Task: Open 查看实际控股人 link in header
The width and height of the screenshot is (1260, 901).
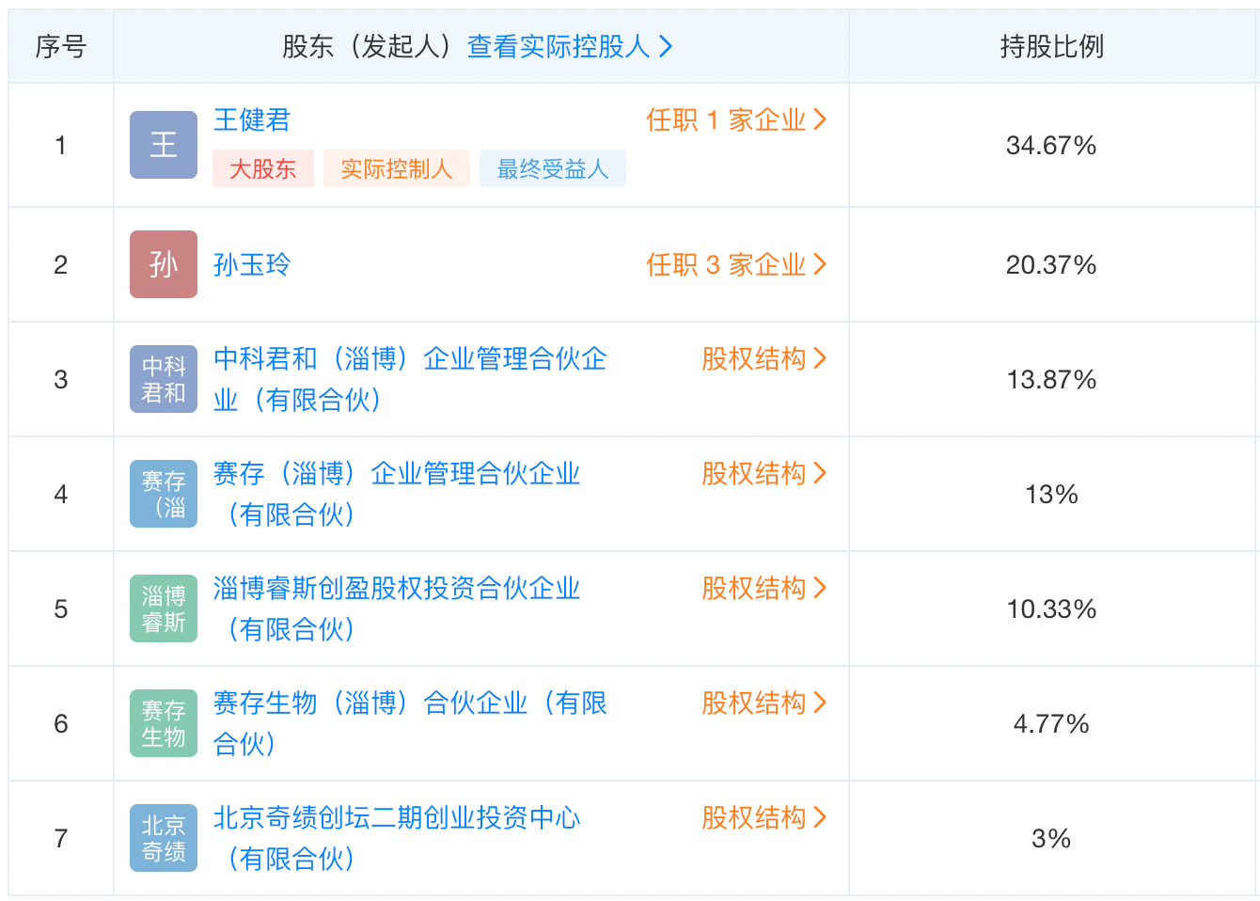Action: pos(570,46)
